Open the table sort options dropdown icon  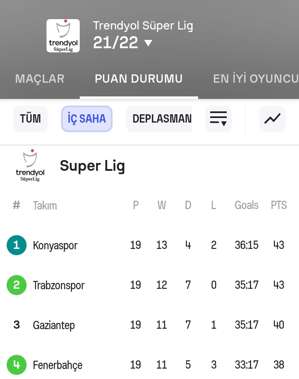218,119
